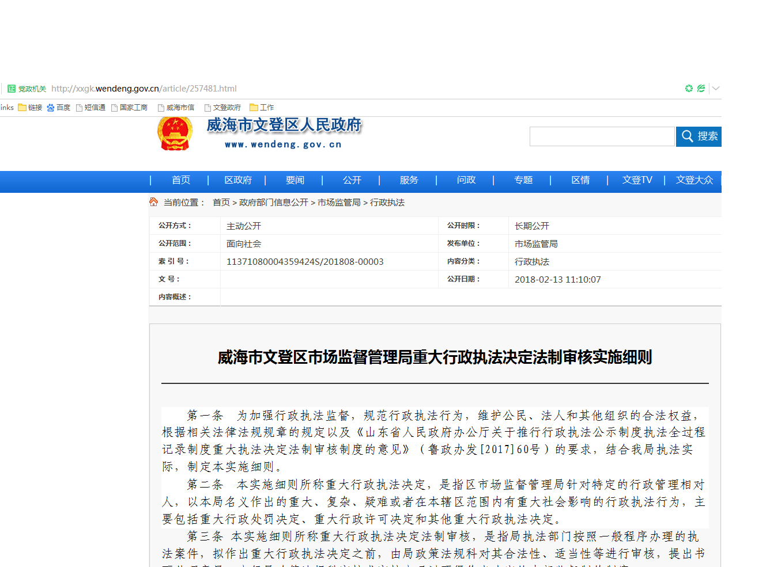Click the national emblem logo
Viewport: 770px width, 567px height.
pyautogui.click(x=175, y=134)
